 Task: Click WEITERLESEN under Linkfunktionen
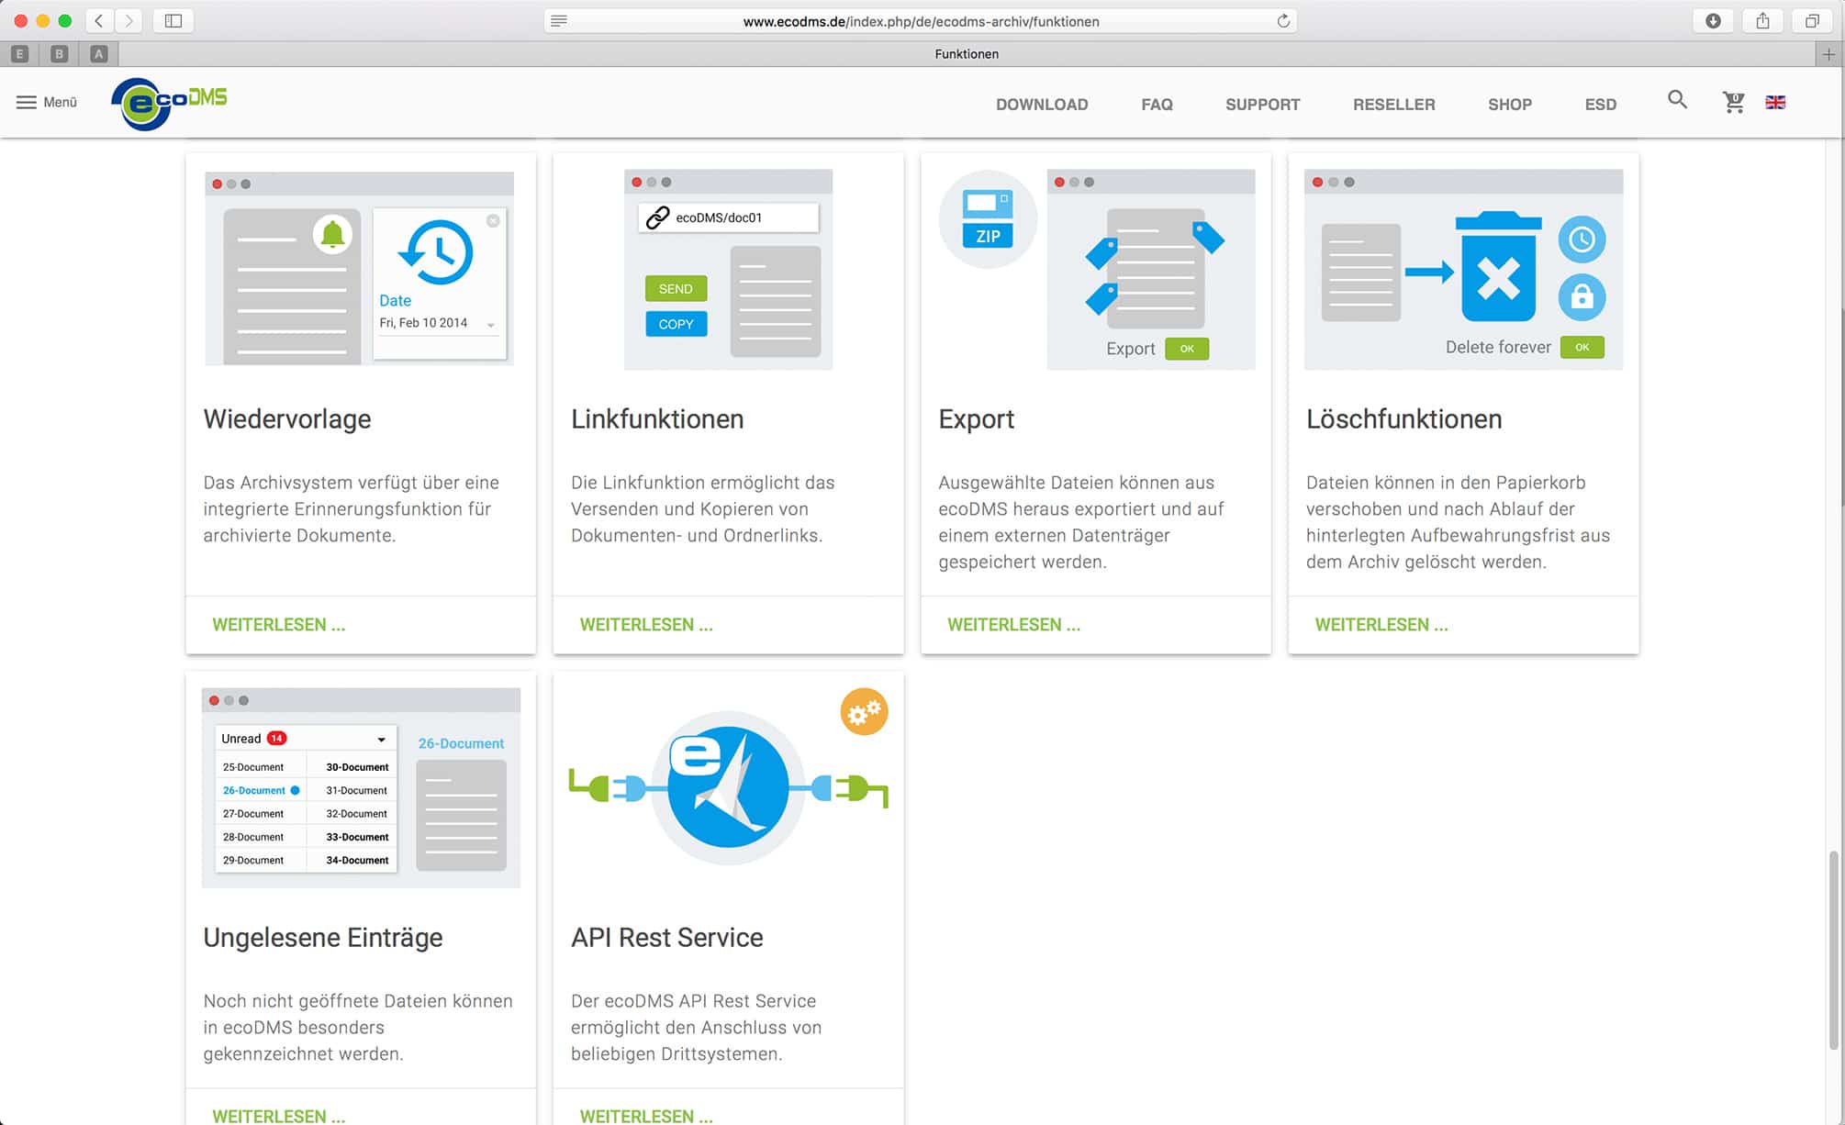click(x=646, y=625)
